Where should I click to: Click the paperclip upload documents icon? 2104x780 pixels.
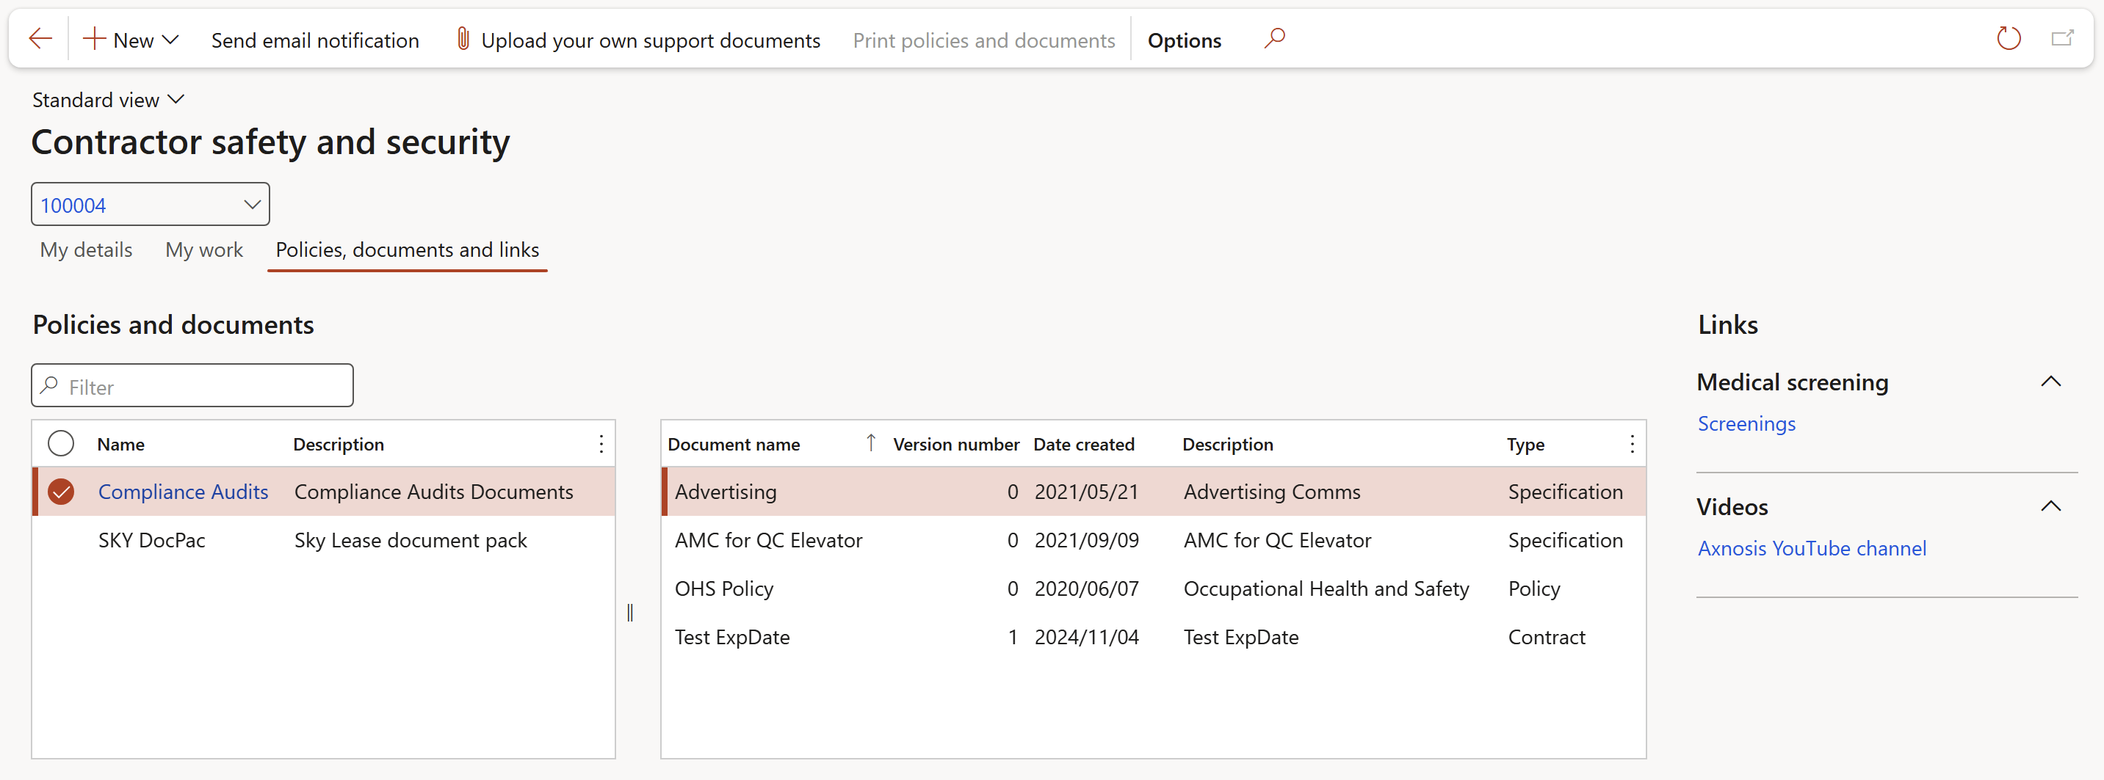click(462, 39)
